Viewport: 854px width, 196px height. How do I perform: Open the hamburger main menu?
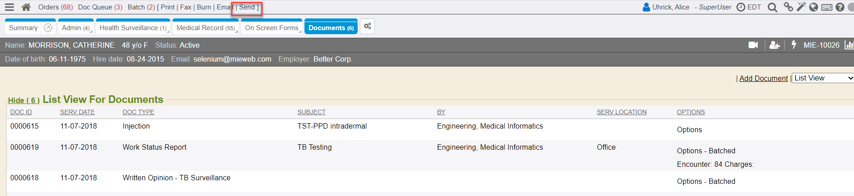coord(9,7)
